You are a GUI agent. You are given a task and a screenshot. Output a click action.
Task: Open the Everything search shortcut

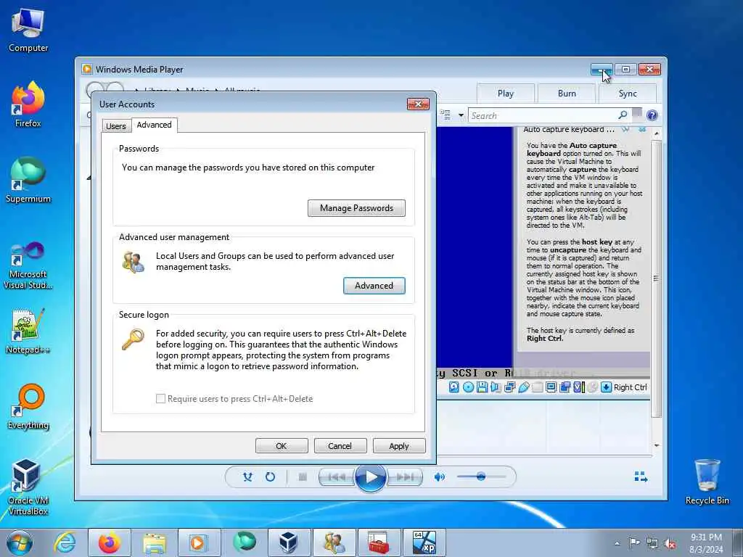coord(28,406)
